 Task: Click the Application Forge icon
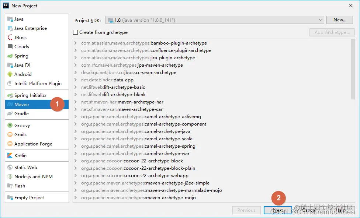tap(10, 144)
